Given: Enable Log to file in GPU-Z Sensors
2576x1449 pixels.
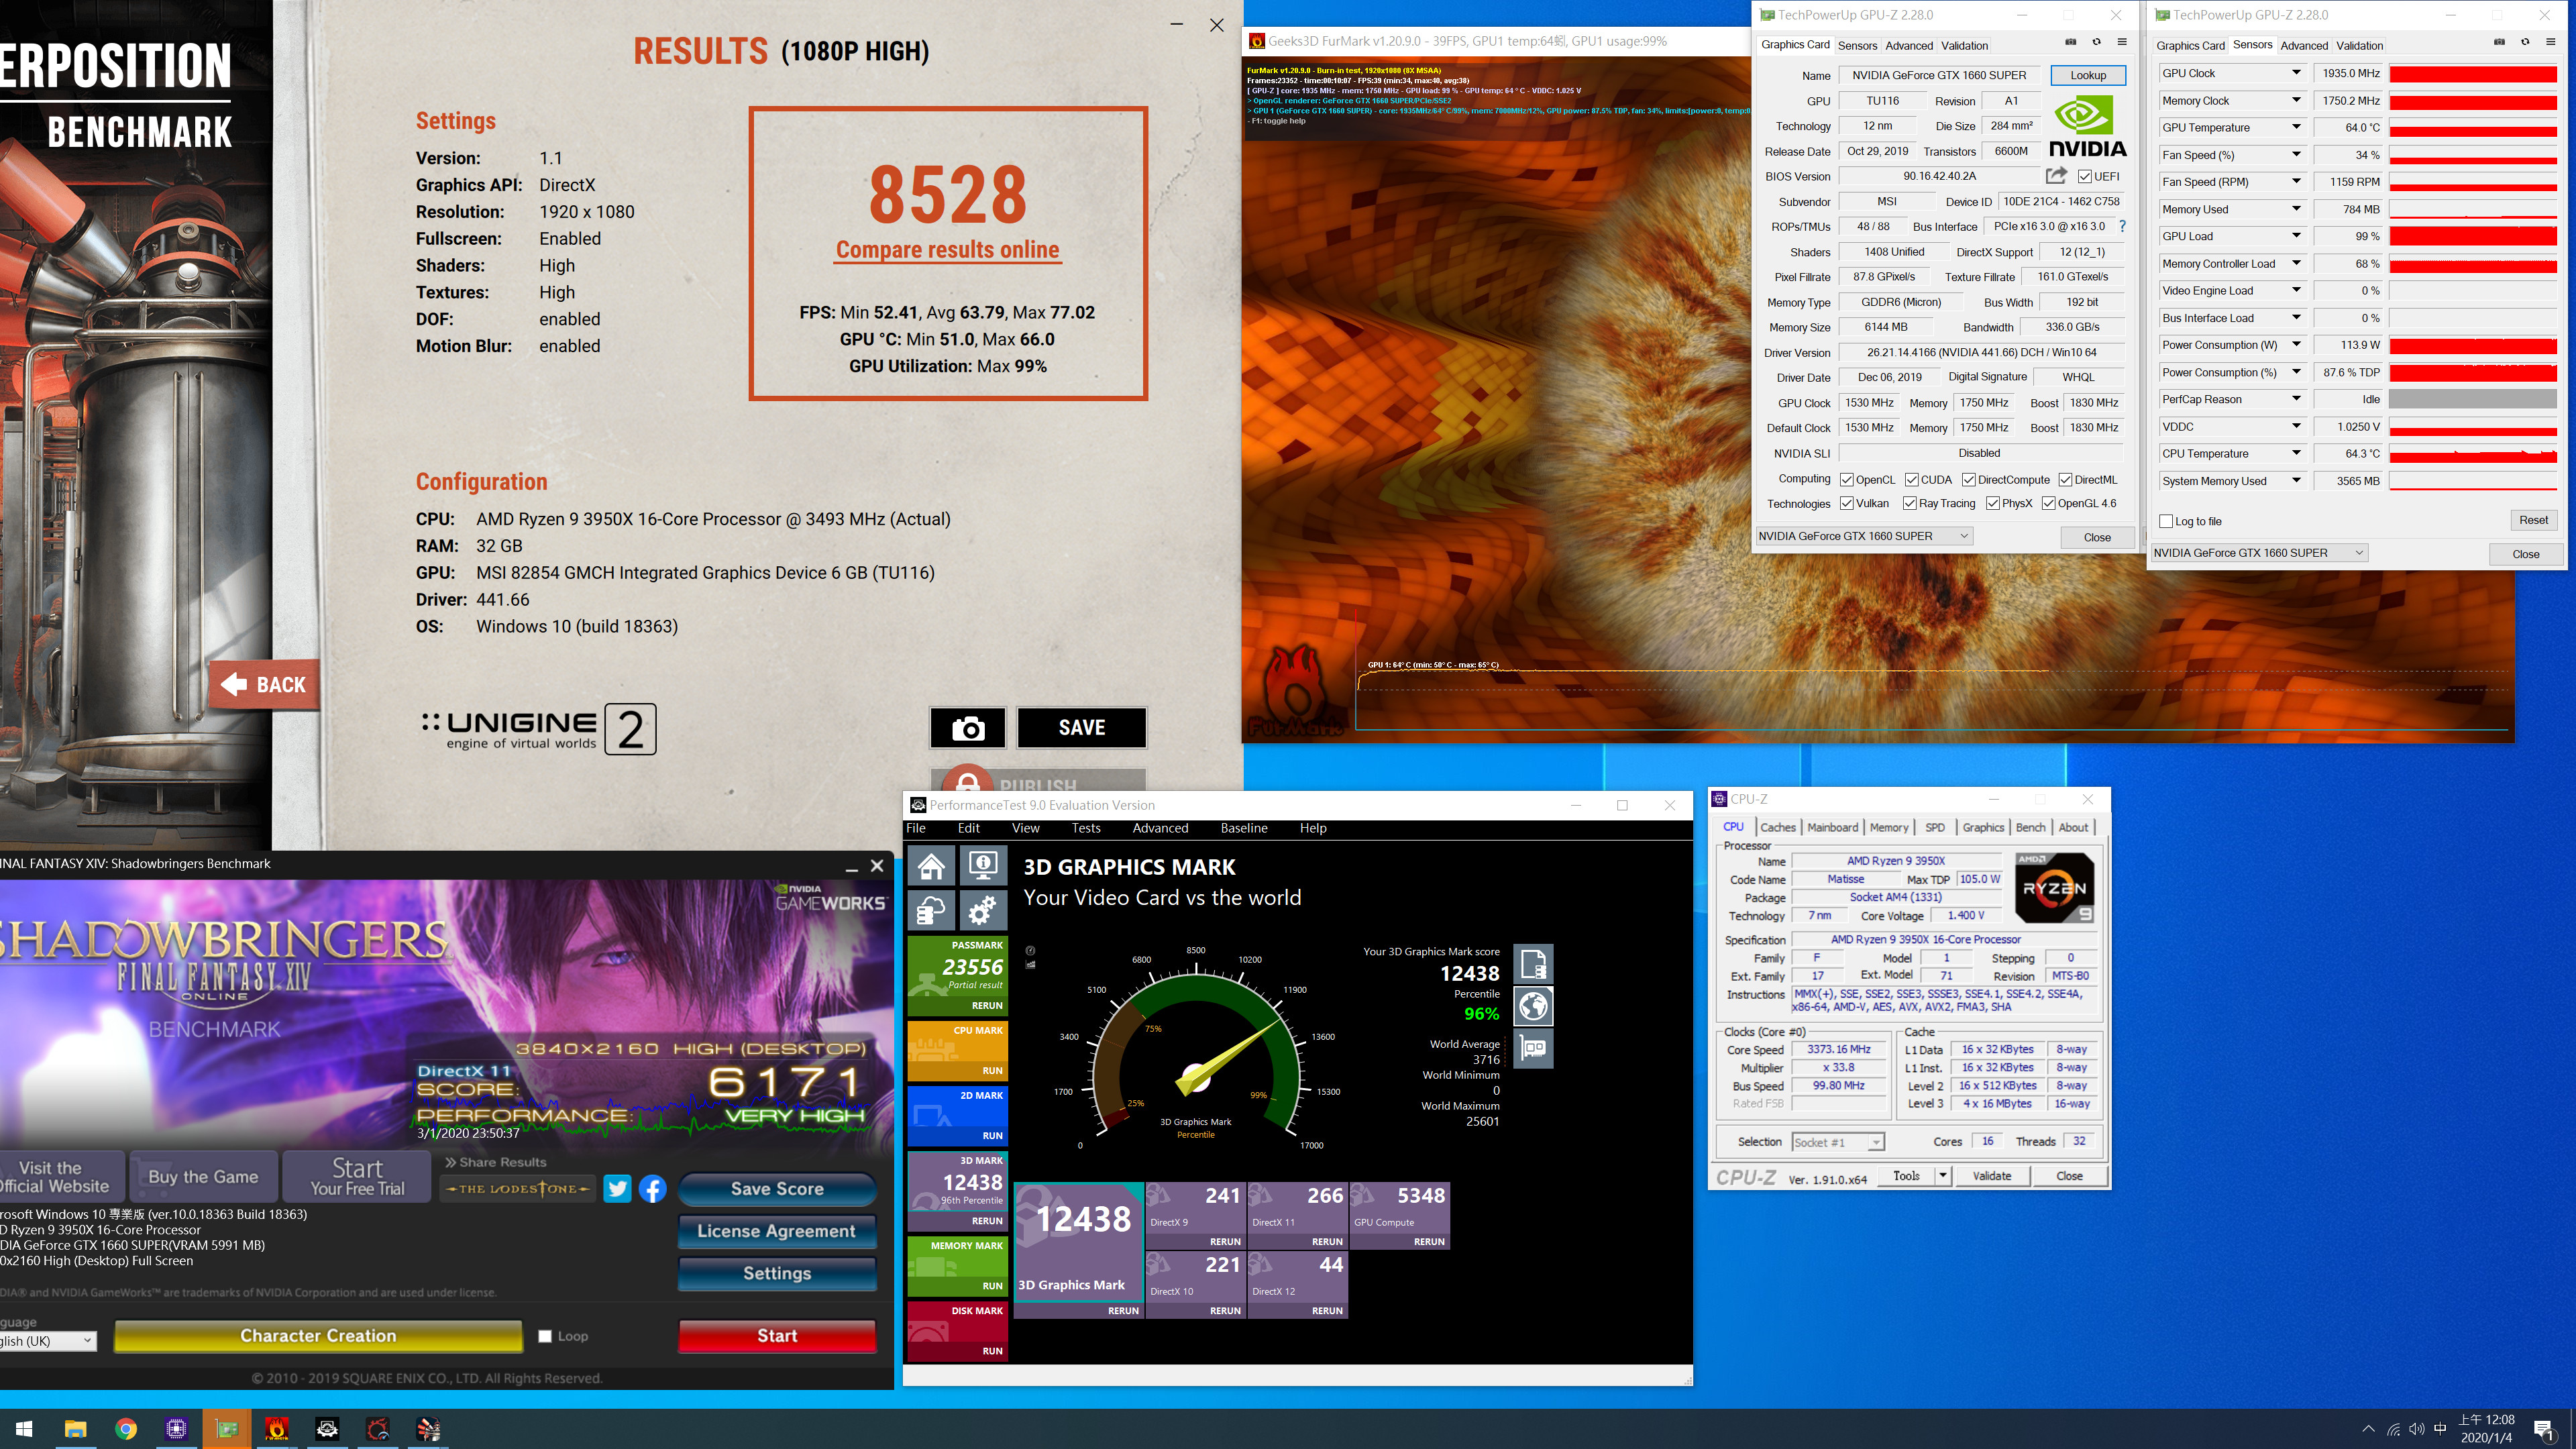Looking at the screenshot, I should (2166, 521).
